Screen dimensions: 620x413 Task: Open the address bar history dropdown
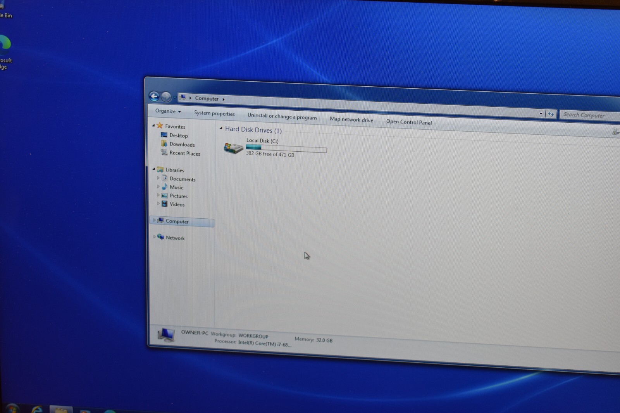coord(541,113)
